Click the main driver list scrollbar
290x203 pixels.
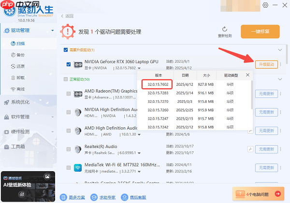(x=287, y=54)
